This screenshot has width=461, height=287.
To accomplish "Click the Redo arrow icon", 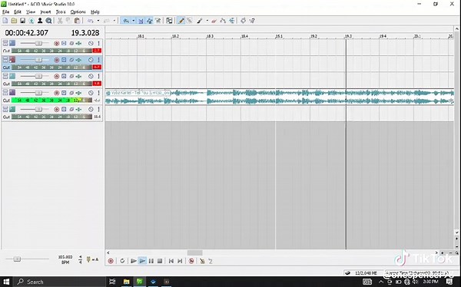I will [107, 21].
